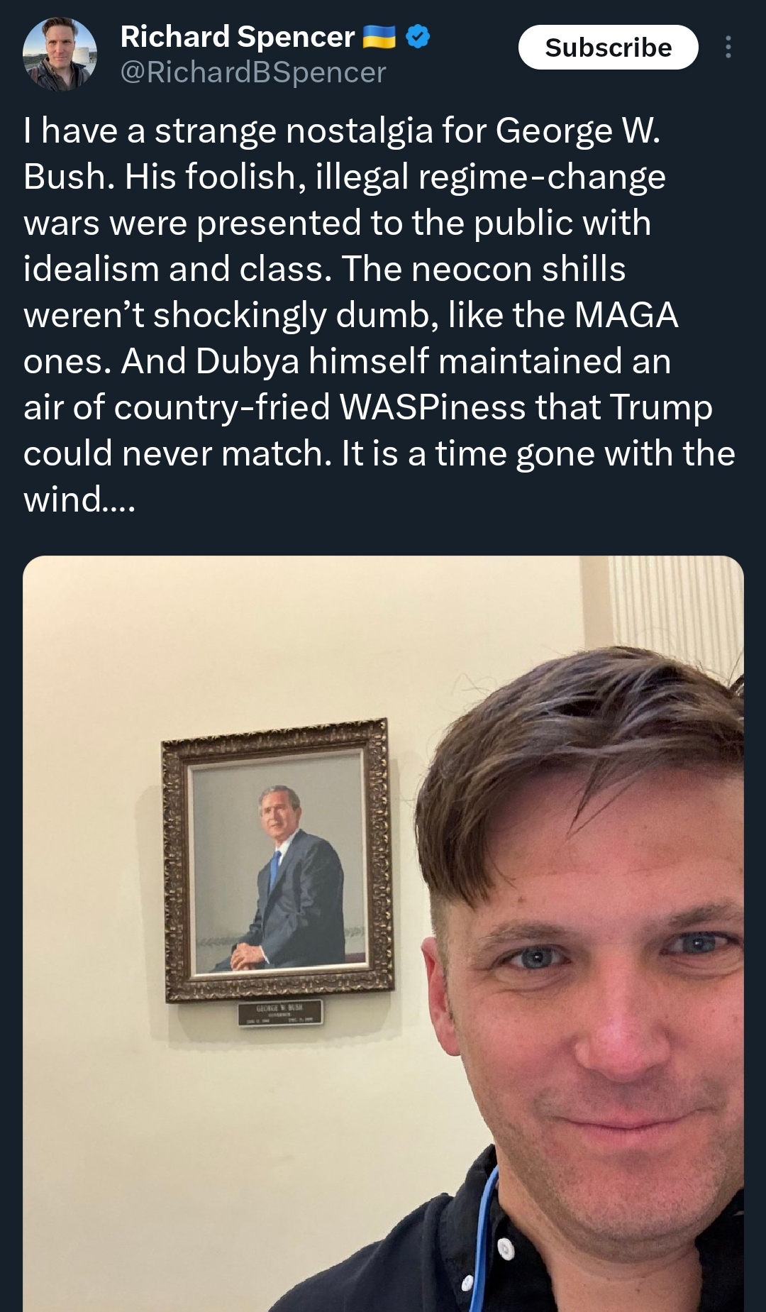
Task: Click "wind...." at the tweet's end
Action: [x=79, y=500]
